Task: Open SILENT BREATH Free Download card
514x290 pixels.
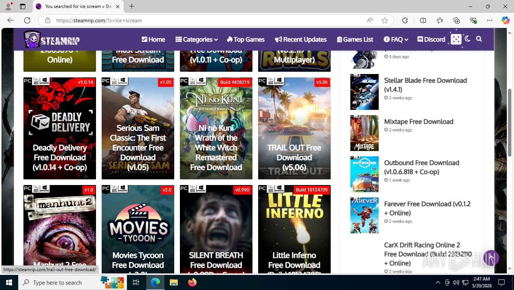Action: [216, 229]
